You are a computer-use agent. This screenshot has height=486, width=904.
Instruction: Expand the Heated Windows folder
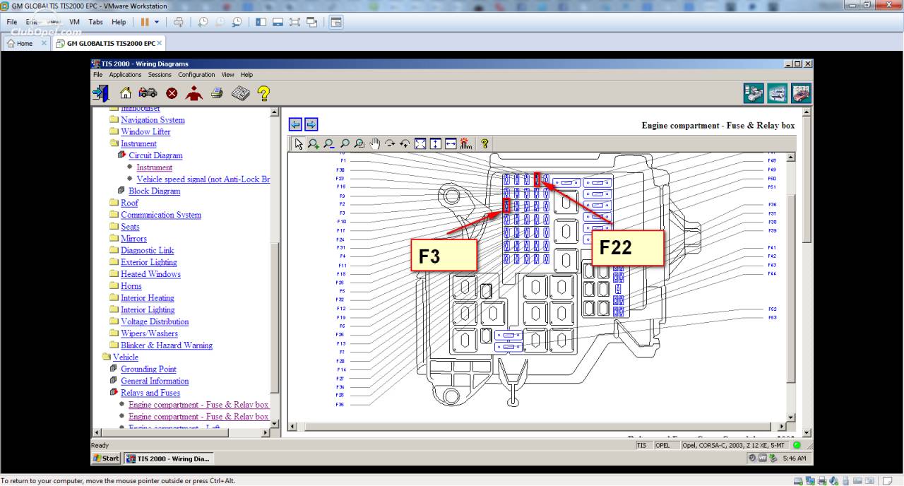point(114,274)
